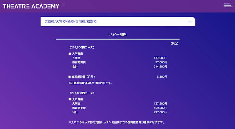The width and height of the screenshot is (235, 129).
Task: Click 教育充実費 label in 297,000円 course
Action: tap(79, 108)
